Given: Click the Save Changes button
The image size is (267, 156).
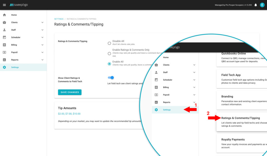Looking at the screenshot, I should point(70,92).
